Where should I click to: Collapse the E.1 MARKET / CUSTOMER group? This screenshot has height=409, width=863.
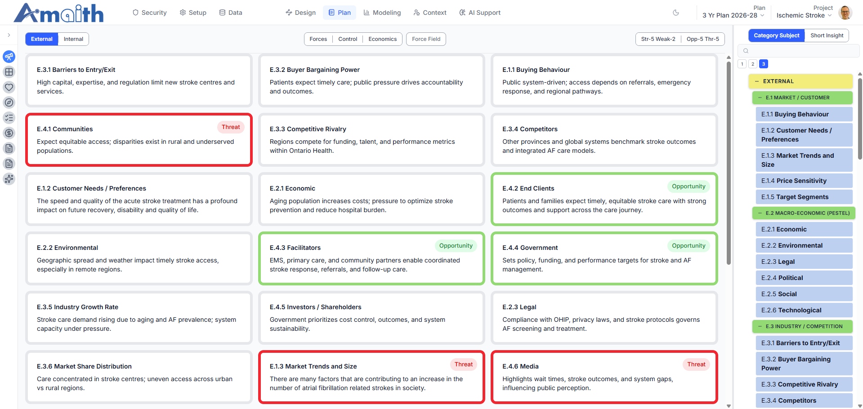coord(760,98)
